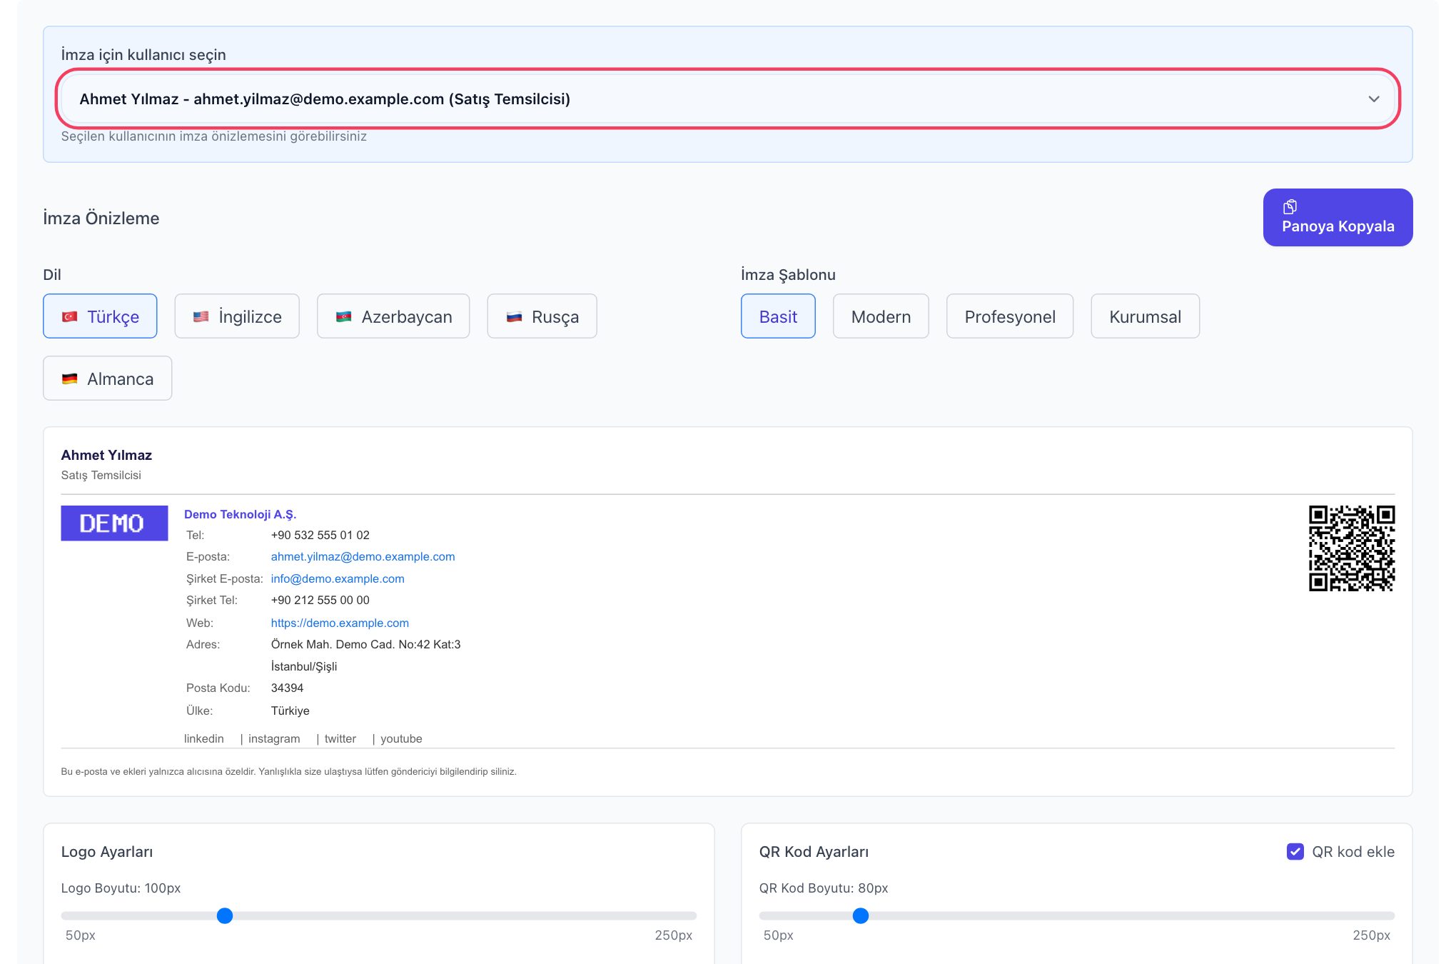This screenshot has width=1456, height=964.
Task: Click the company phone +90 212 555 00 00
Action: click(320, 601)
